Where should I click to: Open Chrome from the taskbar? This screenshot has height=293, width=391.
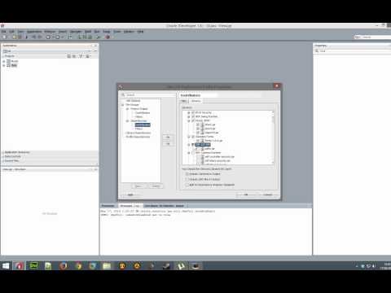pos(78,266)
